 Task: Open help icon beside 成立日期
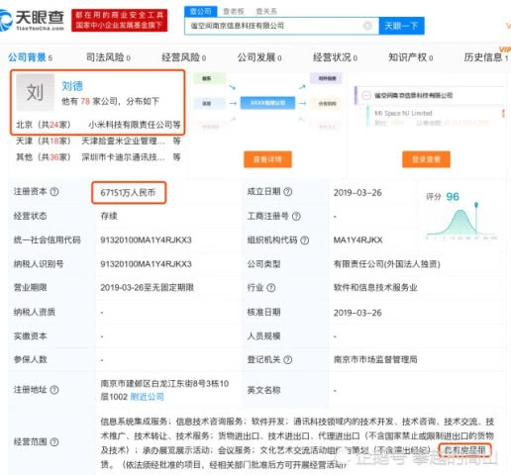(288, 191)
